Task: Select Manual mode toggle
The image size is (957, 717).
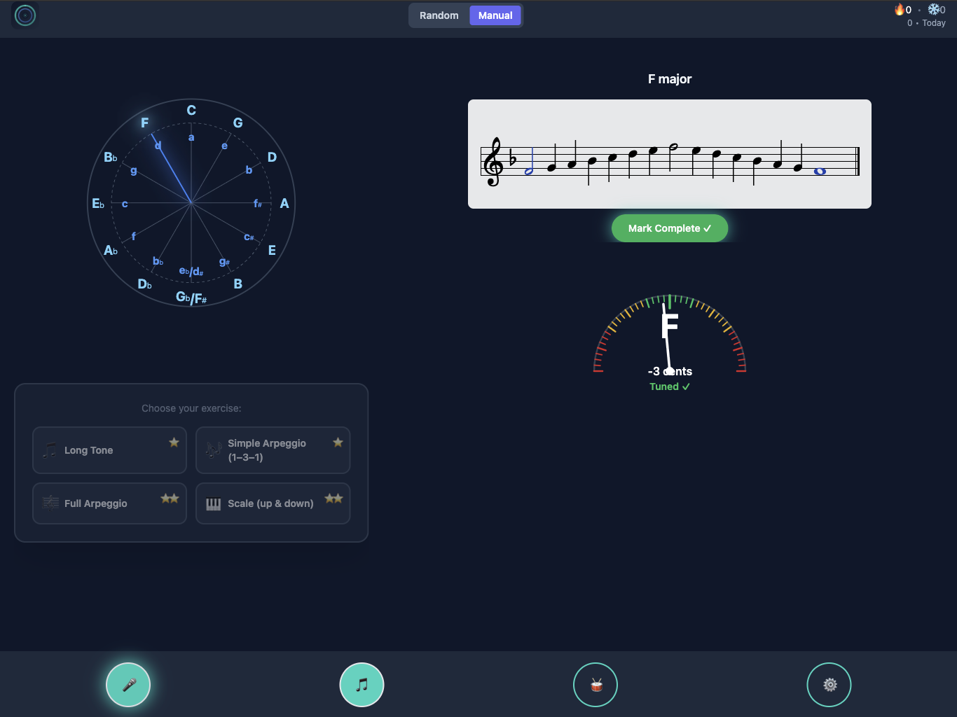Action: point(495,15)
